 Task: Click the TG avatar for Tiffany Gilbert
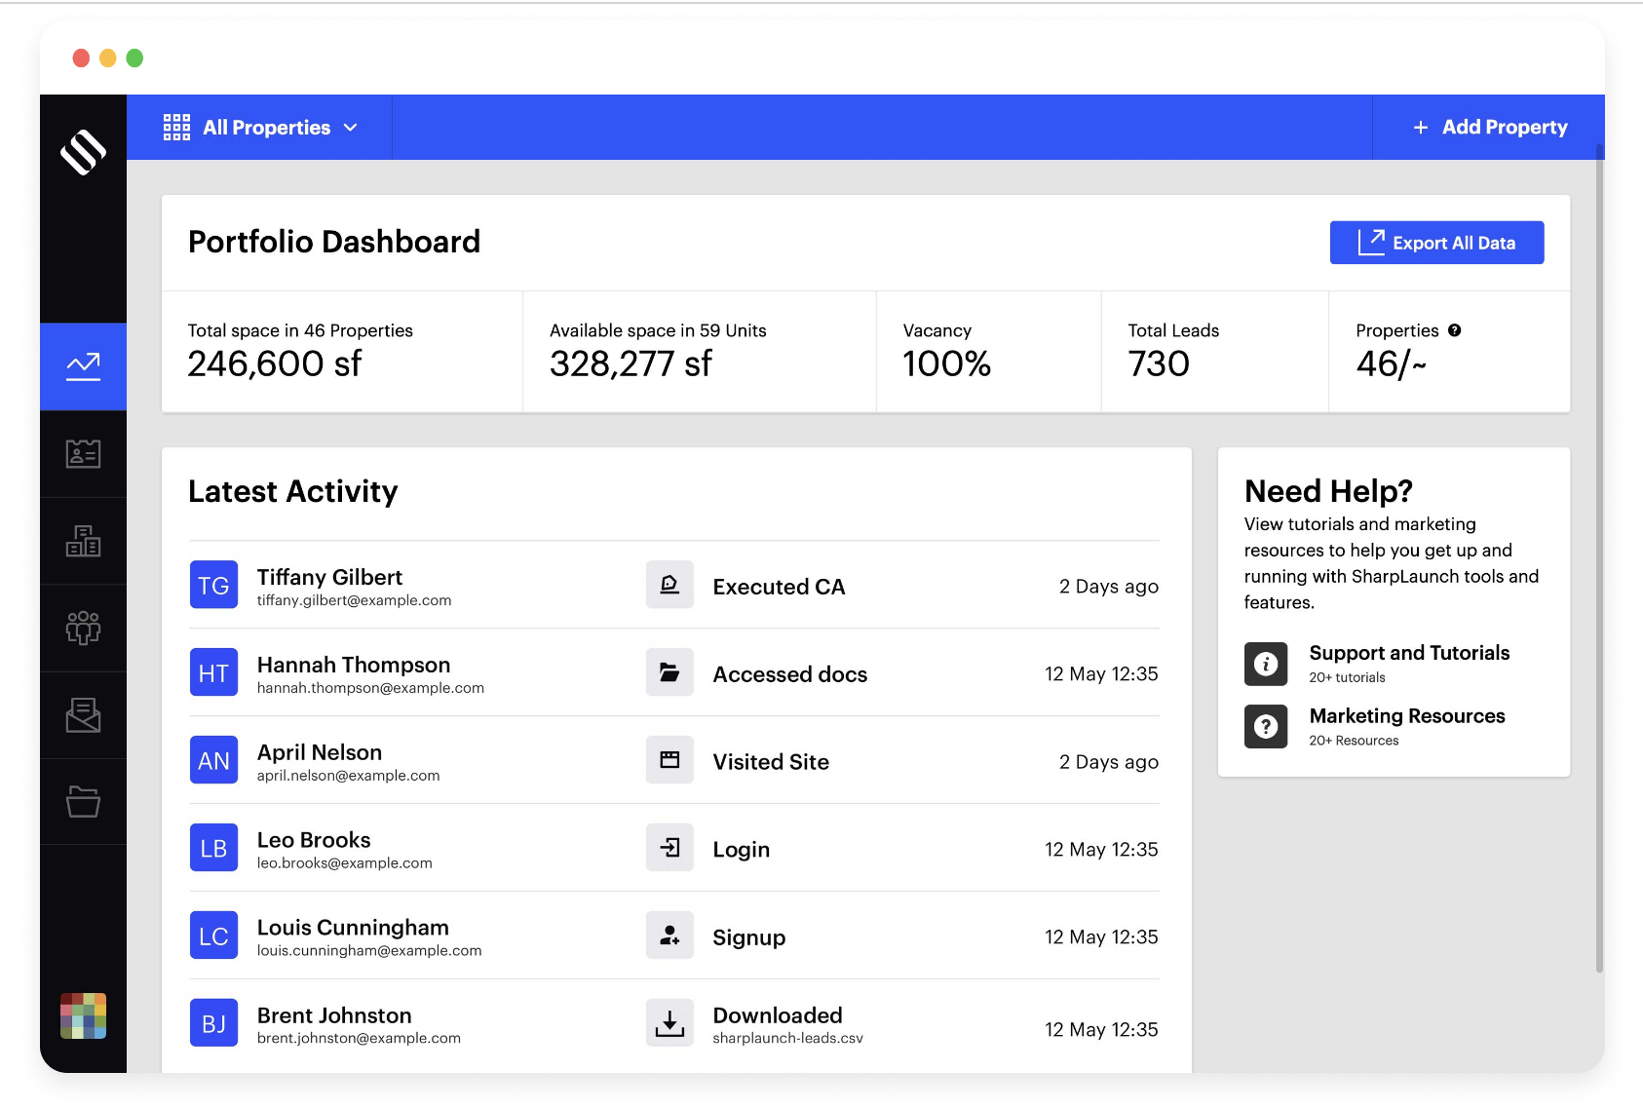[213, 585]
